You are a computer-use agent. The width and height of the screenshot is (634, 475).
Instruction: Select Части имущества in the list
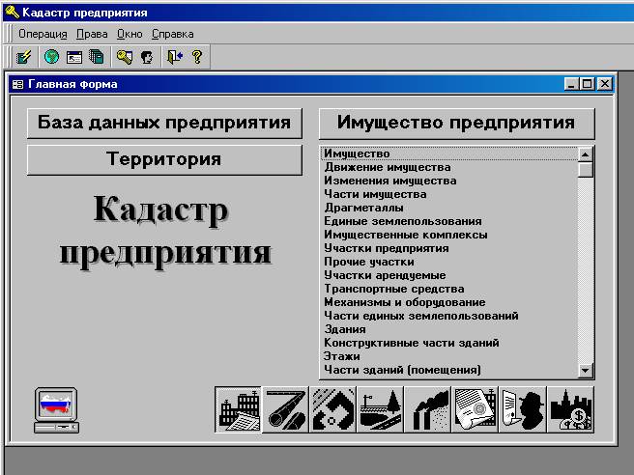pos(449,194)
